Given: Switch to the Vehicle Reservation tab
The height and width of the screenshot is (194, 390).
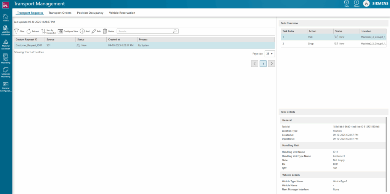Looking at the screenshot, I should [122, 13].
